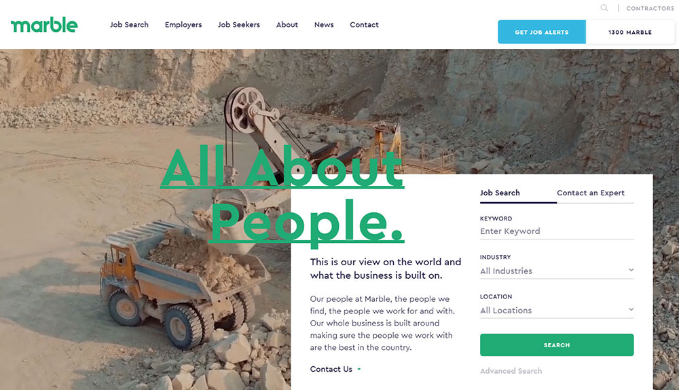Select the Job Search tab in panel
Viewport: 679px width, 390px height.
[500, 193]
